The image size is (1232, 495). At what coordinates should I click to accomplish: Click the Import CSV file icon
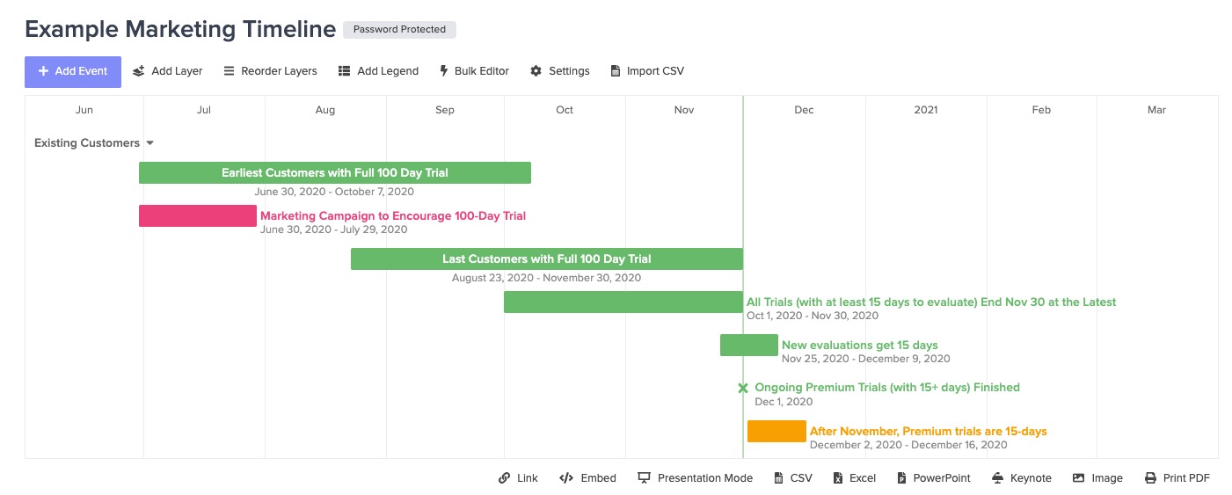click(x=615, y=71)
